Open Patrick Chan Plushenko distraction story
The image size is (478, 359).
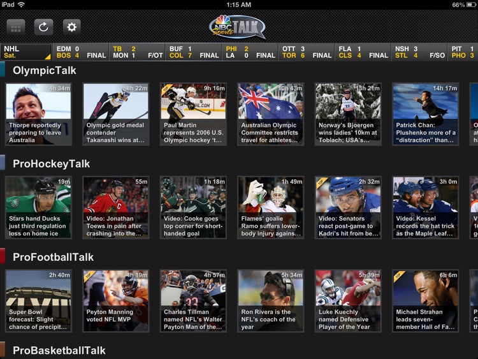pyautogui.click(x=426, y=114)
